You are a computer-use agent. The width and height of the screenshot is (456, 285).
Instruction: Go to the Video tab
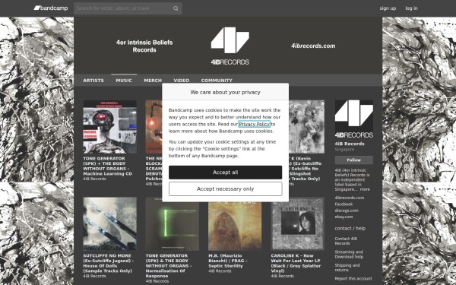[x=182, y=81]
